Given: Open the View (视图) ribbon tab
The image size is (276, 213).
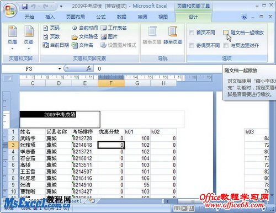Looking at the screenshot, I should [x=163, y=17].
